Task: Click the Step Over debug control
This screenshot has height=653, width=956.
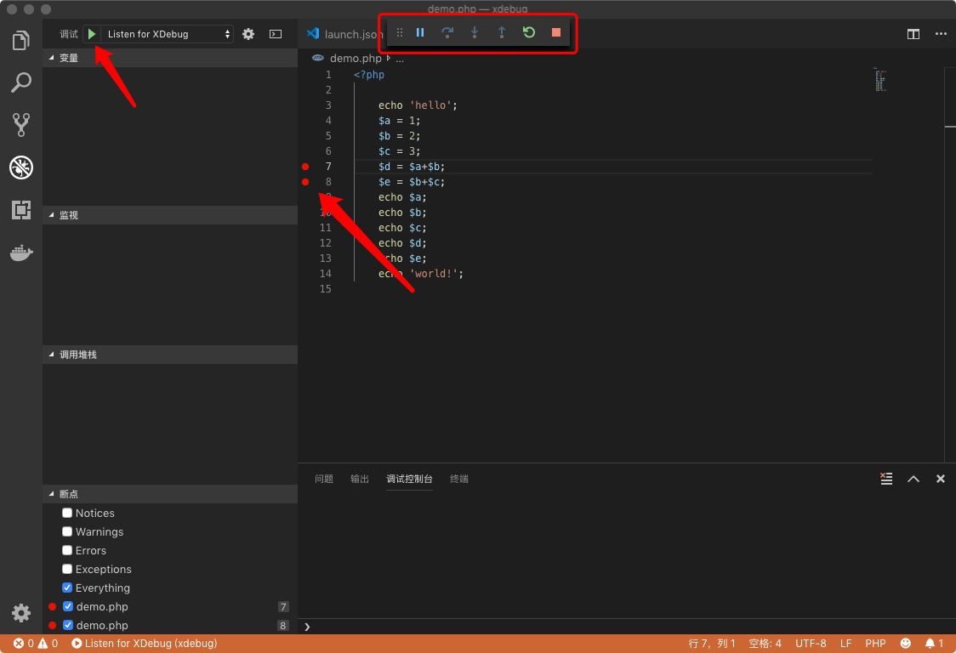Action: click(x=447, y=32)
